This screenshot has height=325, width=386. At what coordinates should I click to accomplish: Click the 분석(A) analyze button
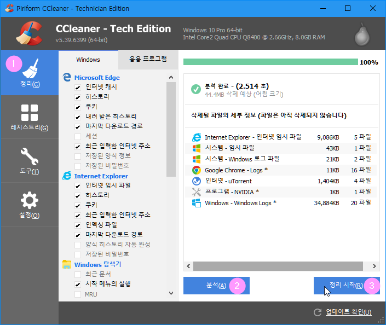tap(216, 286)
